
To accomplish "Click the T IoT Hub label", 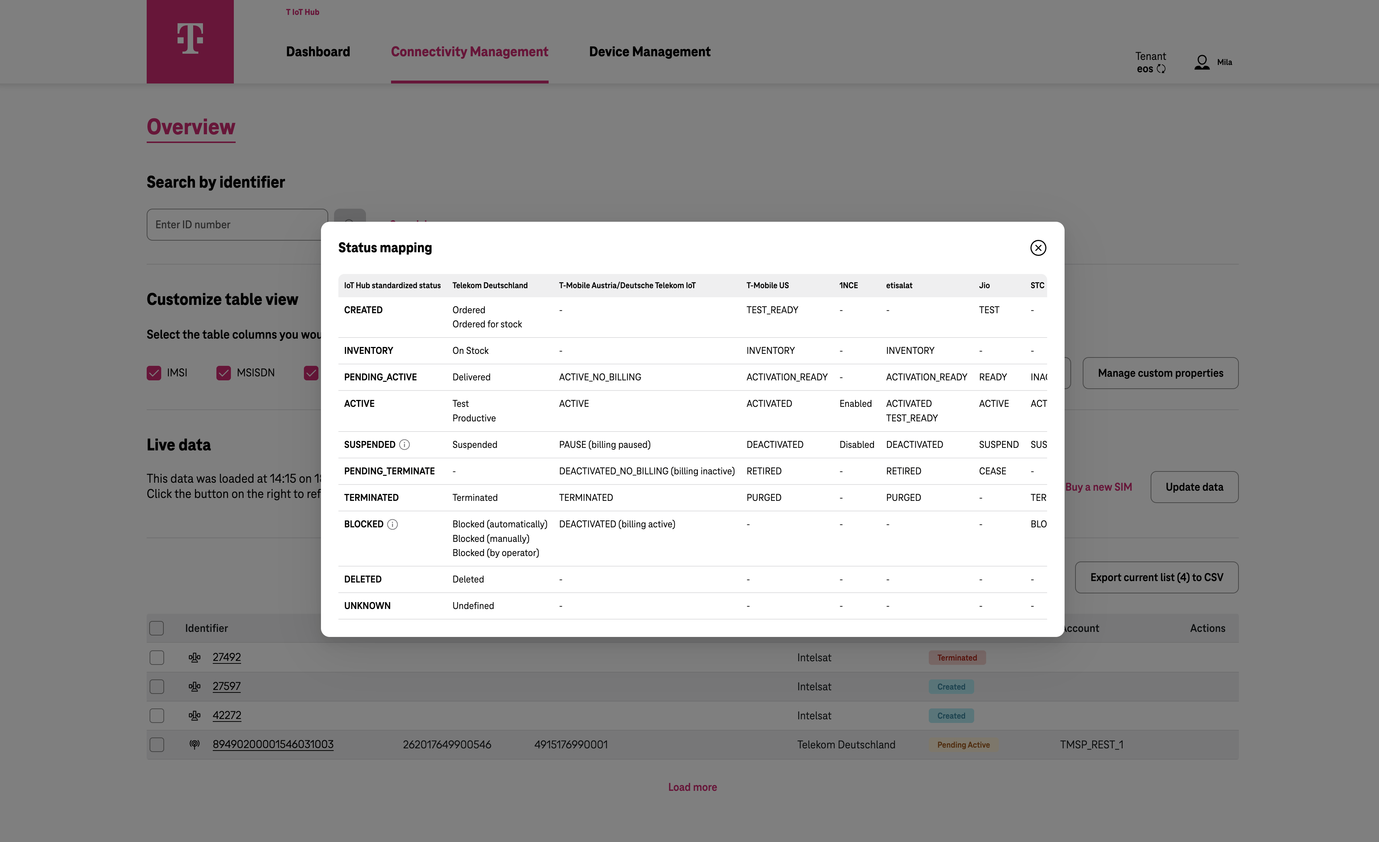I will pos(302,12).
